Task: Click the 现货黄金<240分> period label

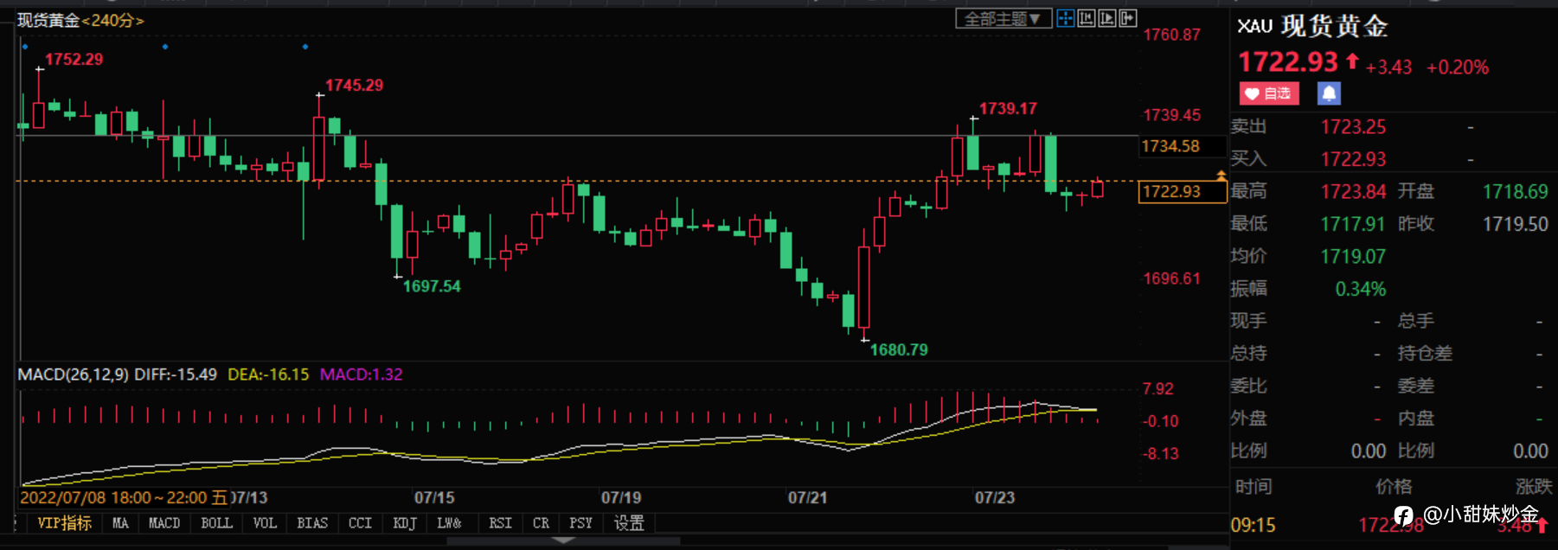Action: tap(80, 20)
